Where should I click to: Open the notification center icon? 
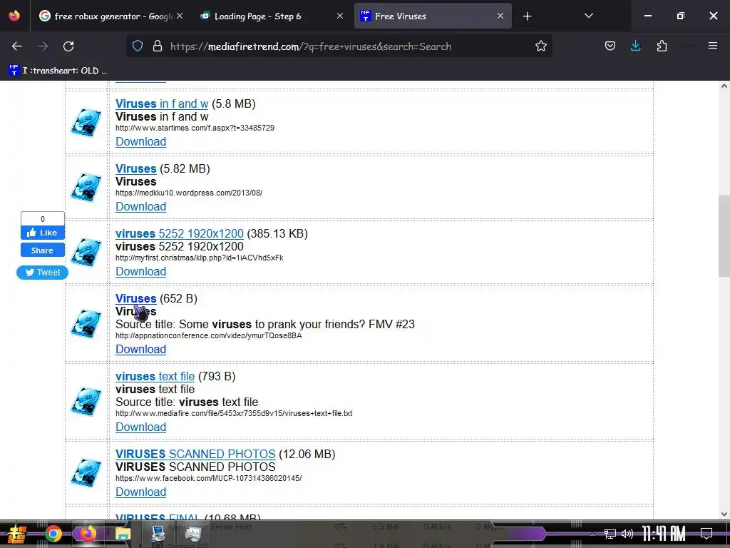706,534
